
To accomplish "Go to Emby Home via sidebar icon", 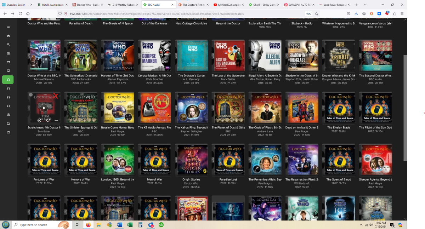I will [x=8, y=36].
